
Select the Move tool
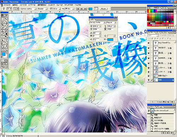click(x=6, y=19)
